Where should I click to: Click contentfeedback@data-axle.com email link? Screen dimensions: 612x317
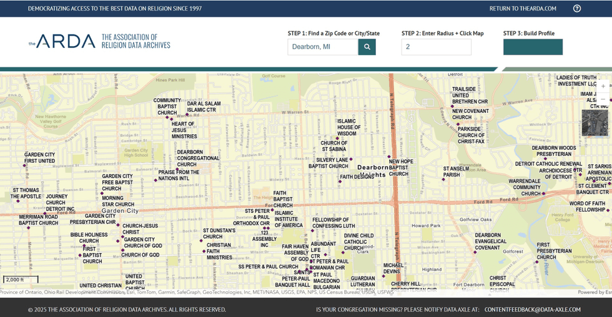pyautogui.click(x=532, y=310)
